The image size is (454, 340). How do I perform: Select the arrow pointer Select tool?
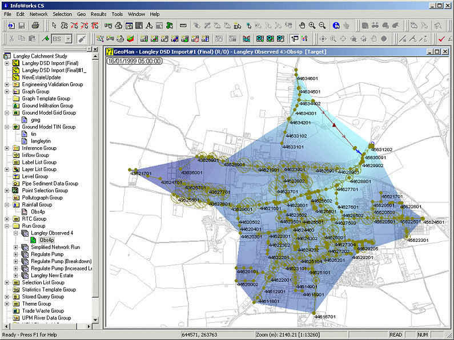coord(54,26)
